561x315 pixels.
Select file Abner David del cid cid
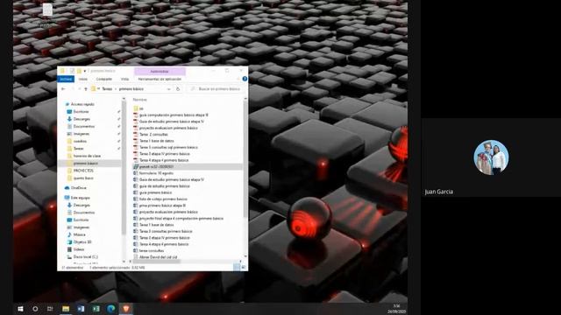[x=158, y=256]
